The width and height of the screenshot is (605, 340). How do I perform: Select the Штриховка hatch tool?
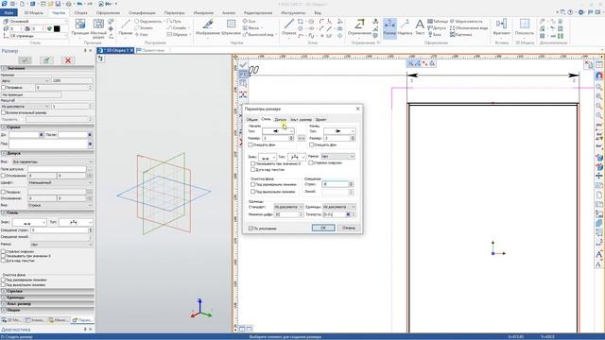pyautogui.click(x=231, y=27)
